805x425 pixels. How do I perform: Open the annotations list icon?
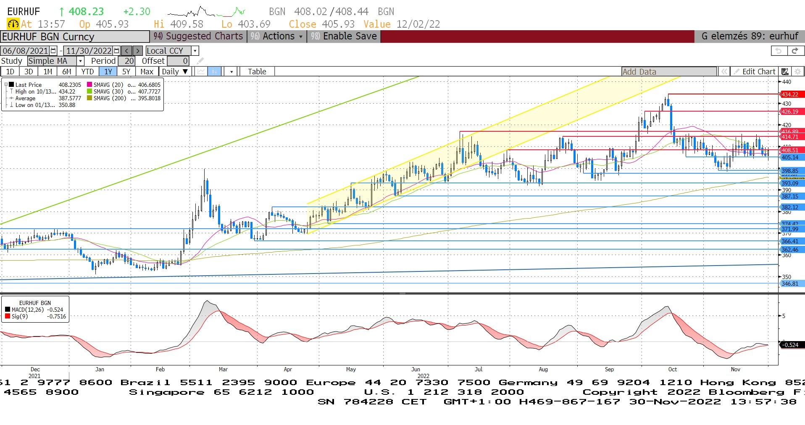coord(785,72)
